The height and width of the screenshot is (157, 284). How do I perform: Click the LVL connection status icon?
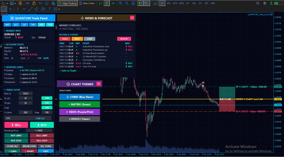tap(271, 3)
